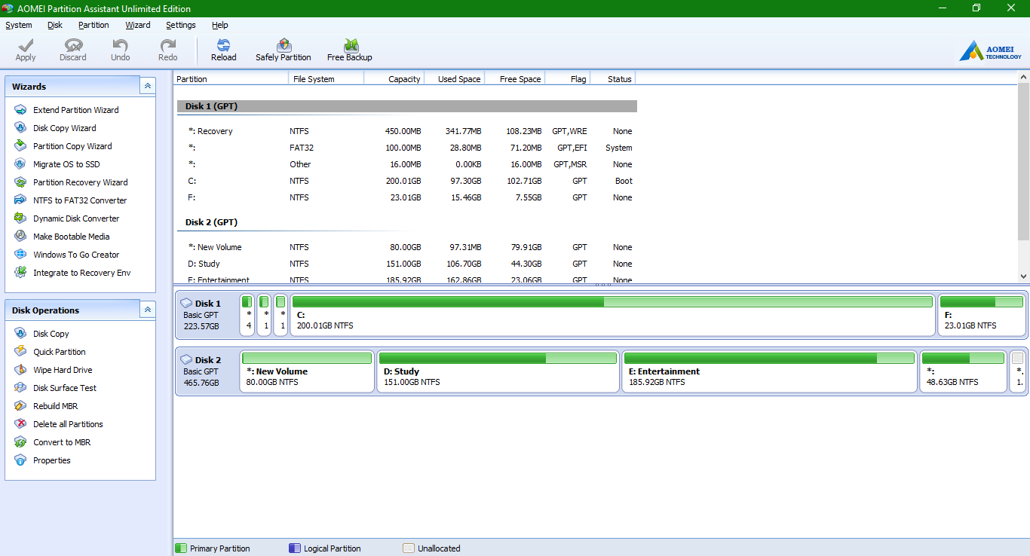
Task: Click the Apply toolbar icon
Action: pyautogui.click(x=26, y=50)
